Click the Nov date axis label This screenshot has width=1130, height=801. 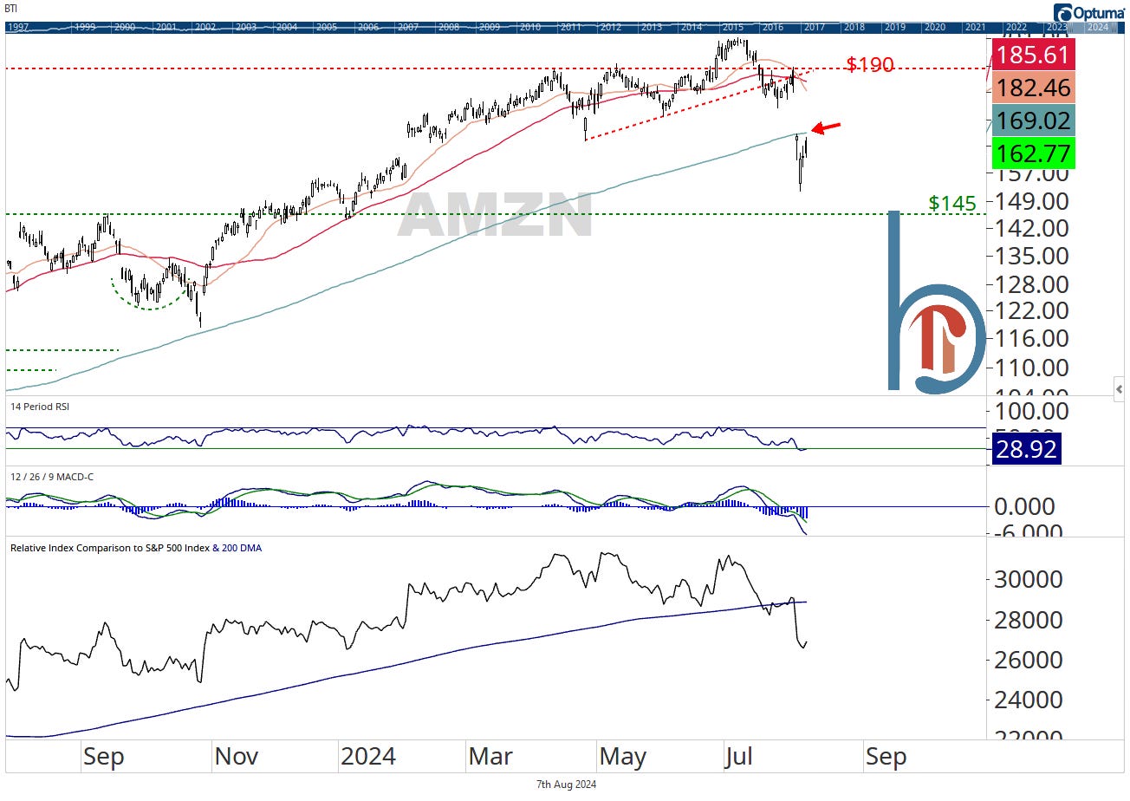[236, 757]
